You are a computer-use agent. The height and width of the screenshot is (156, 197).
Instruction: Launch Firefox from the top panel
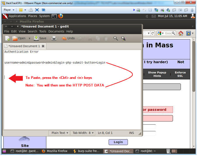(x=60, y=16)
